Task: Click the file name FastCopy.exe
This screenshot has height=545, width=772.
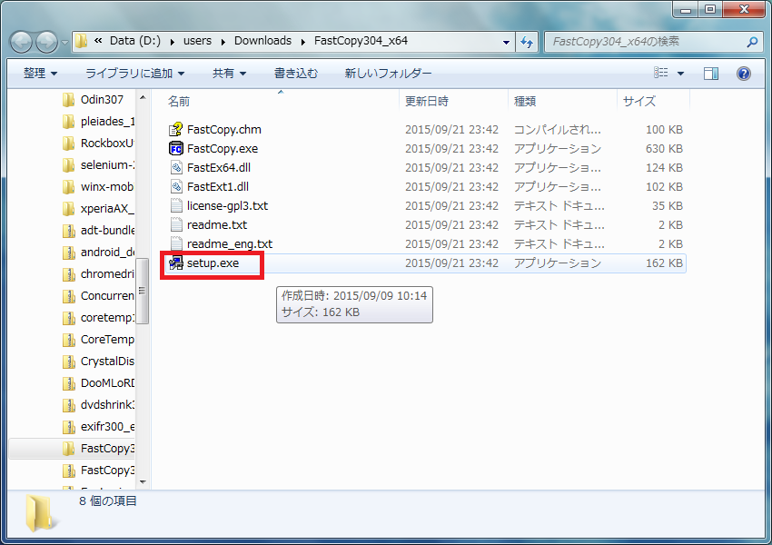Action: [223, 148]
